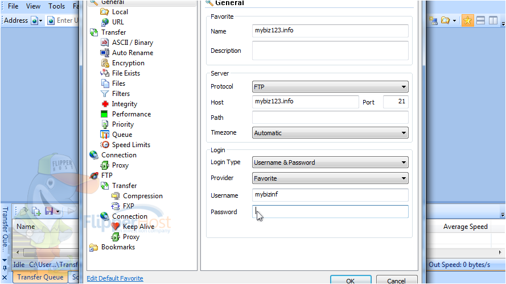Viewport: 506px width, 284px height.
Task: Expand the save icon dropdown arrow
Action: [57, 211]
